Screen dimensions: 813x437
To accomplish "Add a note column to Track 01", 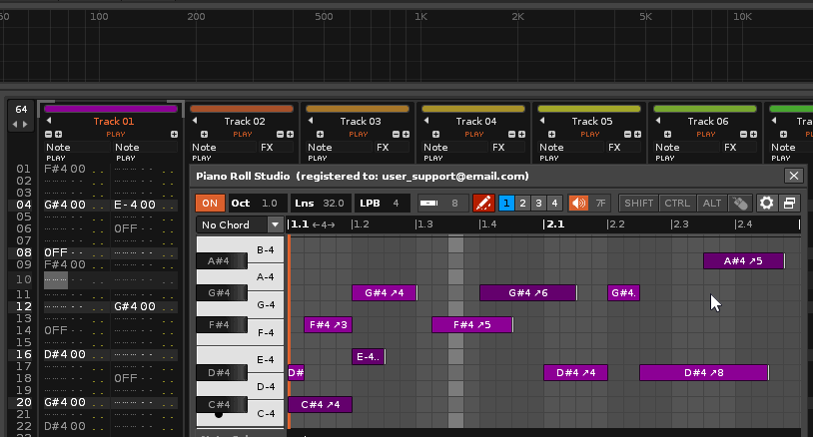I will pos(58,134).
